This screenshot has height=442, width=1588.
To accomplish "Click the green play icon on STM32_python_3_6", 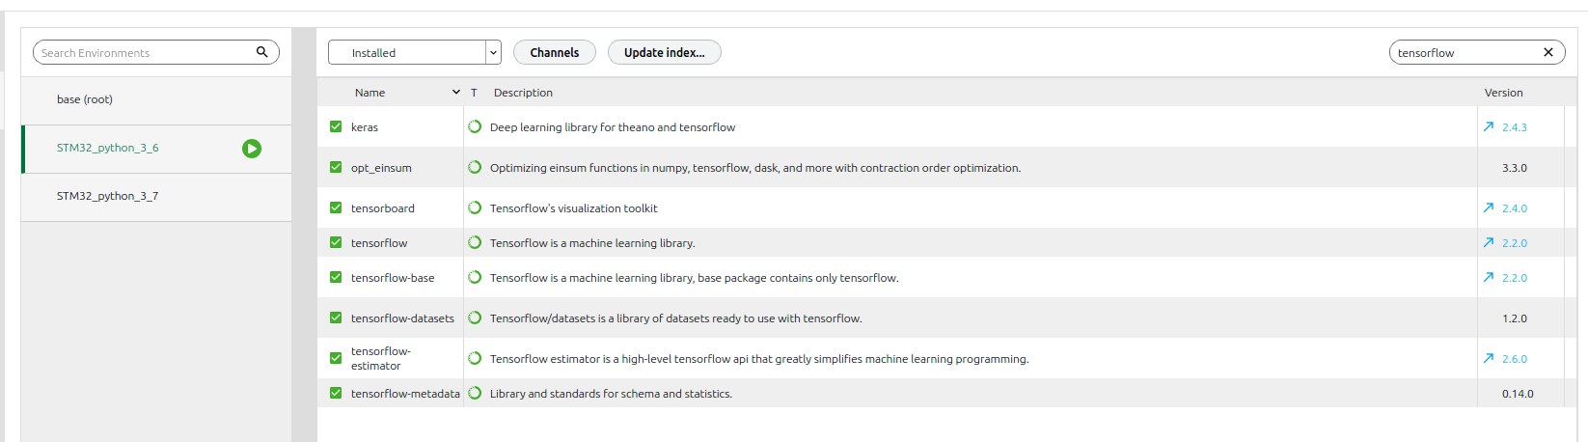I will (x=252, y=149).
